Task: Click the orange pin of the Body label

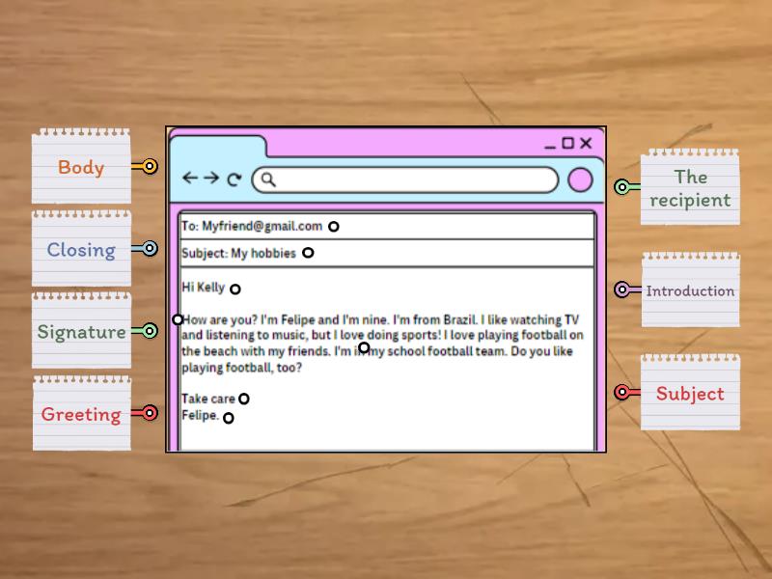Action: pos(150,167)
